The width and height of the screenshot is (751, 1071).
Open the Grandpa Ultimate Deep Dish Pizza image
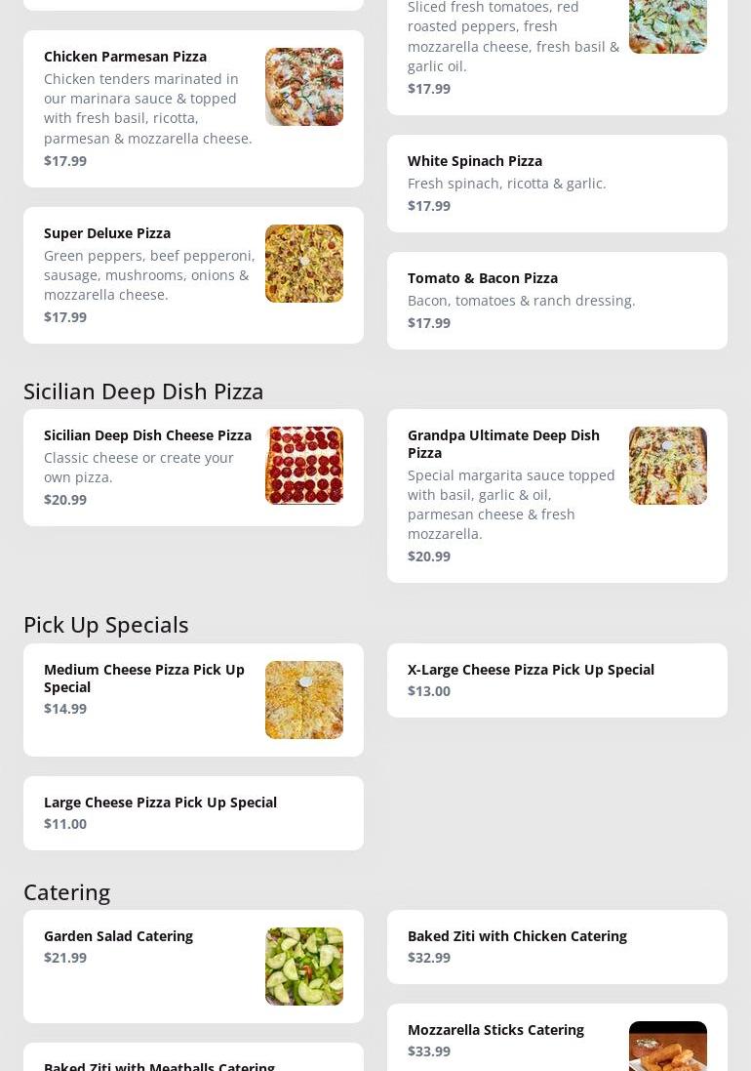(667, 466)
